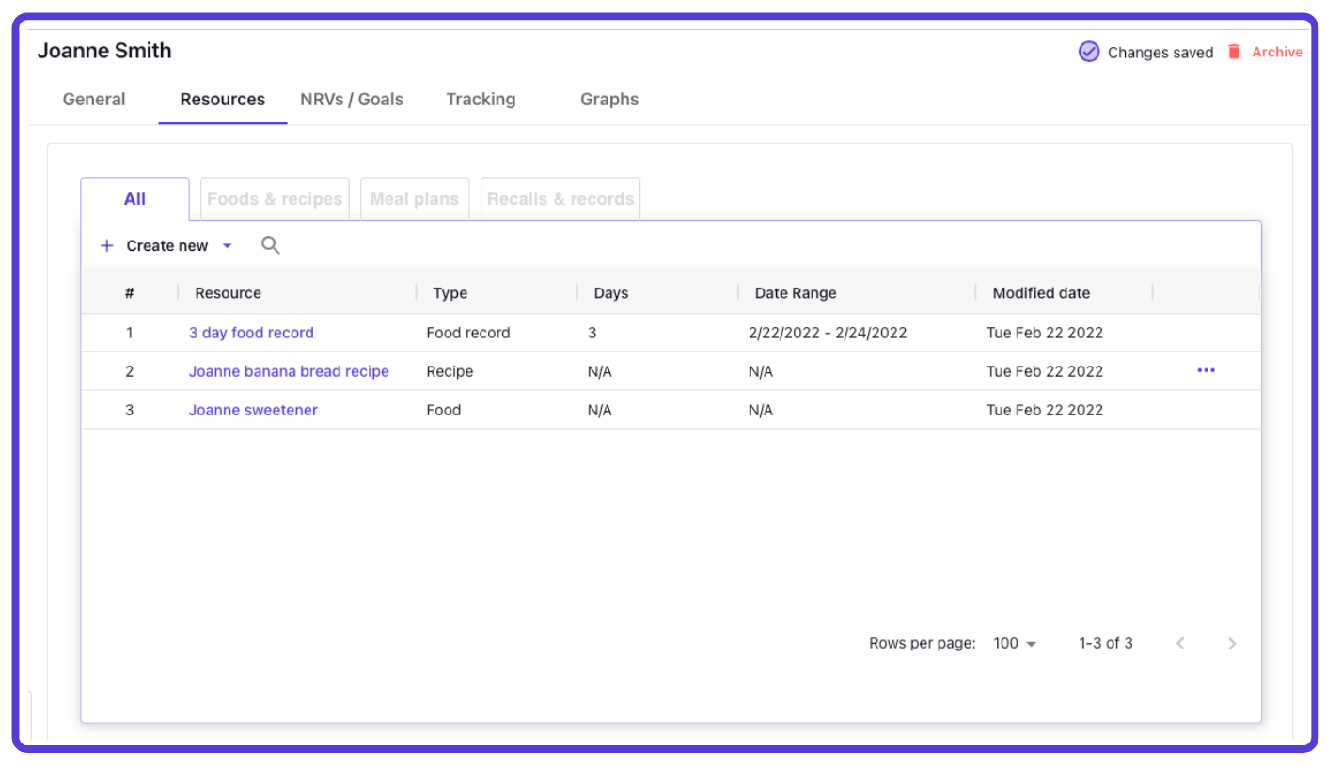This screenshot has width=1326, height=766.
Task: Click the Days value 3 in food record row
Action: tap(592, 333)
